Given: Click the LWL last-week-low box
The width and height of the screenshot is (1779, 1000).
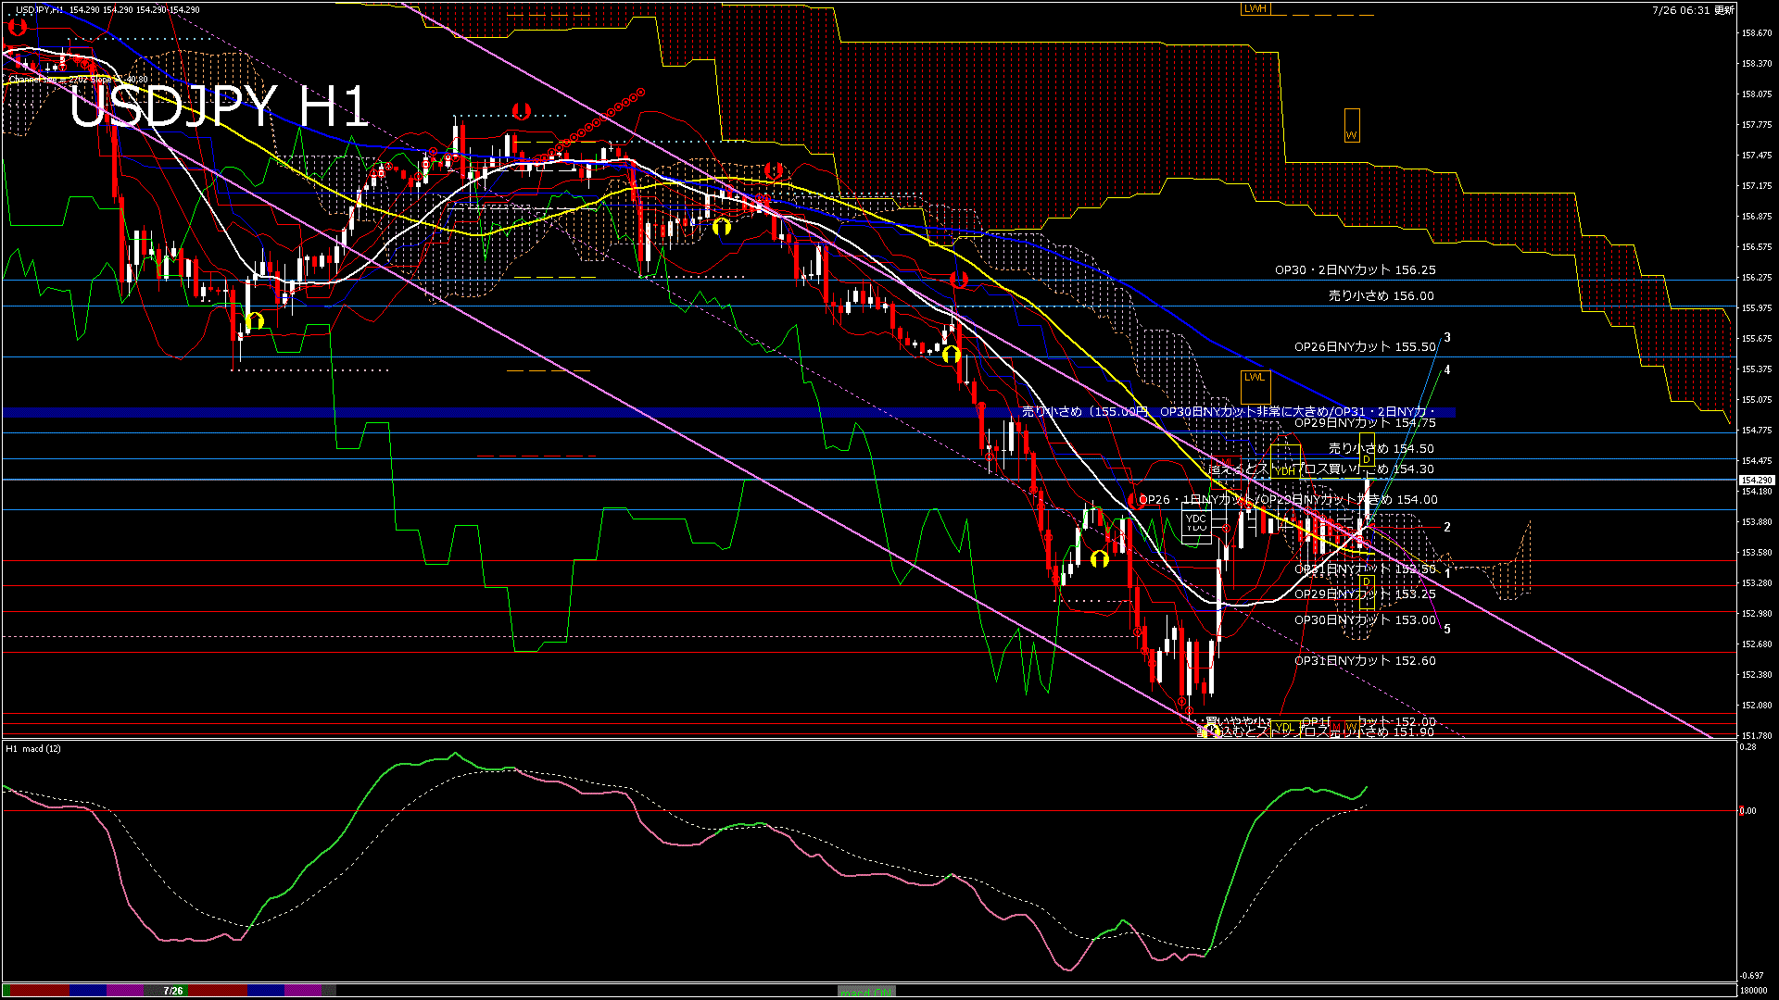Looking at the screenshot, I should pos(1255,388).
